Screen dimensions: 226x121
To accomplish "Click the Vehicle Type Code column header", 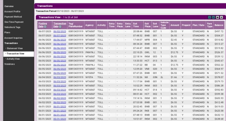I will (x=164, y=25).
